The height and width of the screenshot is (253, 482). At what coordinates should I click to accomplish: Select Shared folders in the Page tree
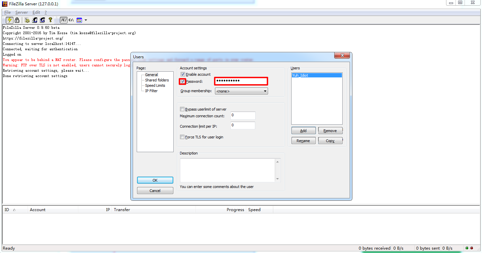coord(157,80)
